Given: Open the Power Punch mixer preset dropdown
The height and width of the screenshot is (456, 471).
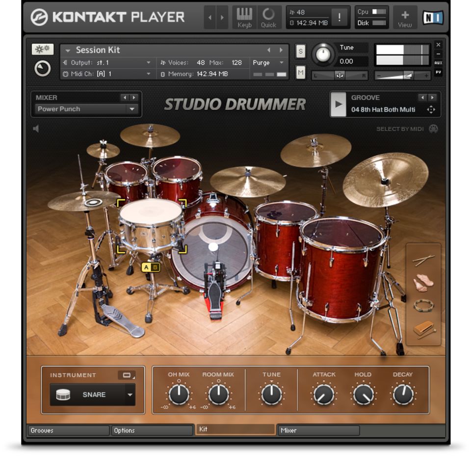Looking at the screenshot, I should tap(132, 109).
